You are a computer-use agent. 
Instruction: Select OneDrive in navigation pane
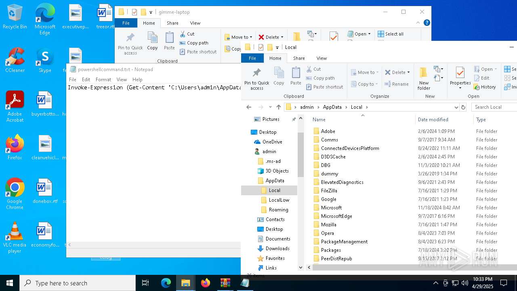[272, 142]
